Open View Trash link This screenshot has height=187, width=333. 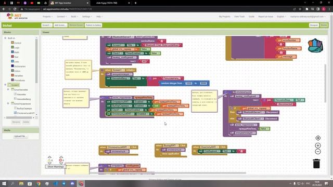pyautogui.click(x=239, y=17)
